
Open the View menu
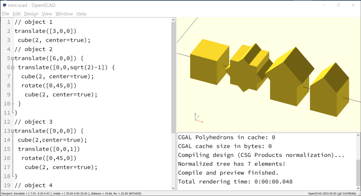[x=47, y=14]
